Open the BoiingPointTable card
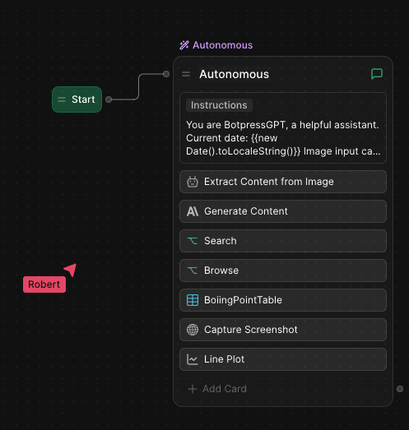409x430 pixels. (283, 300)
